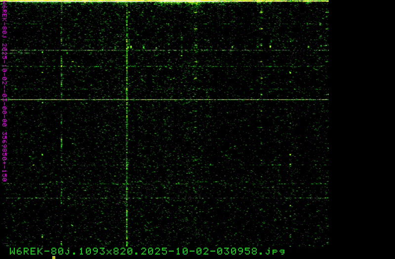
Task: Click the green filename caption below the spectrogram
Action: 147,251
